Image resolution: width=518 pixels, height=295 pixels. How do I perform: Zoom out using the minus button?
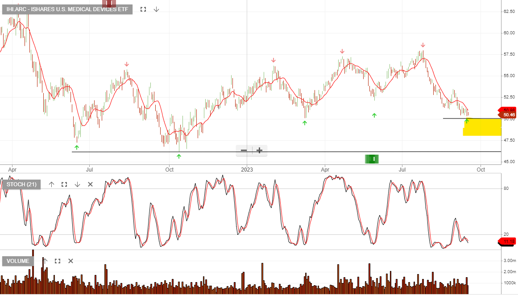[x=244, y=151]
